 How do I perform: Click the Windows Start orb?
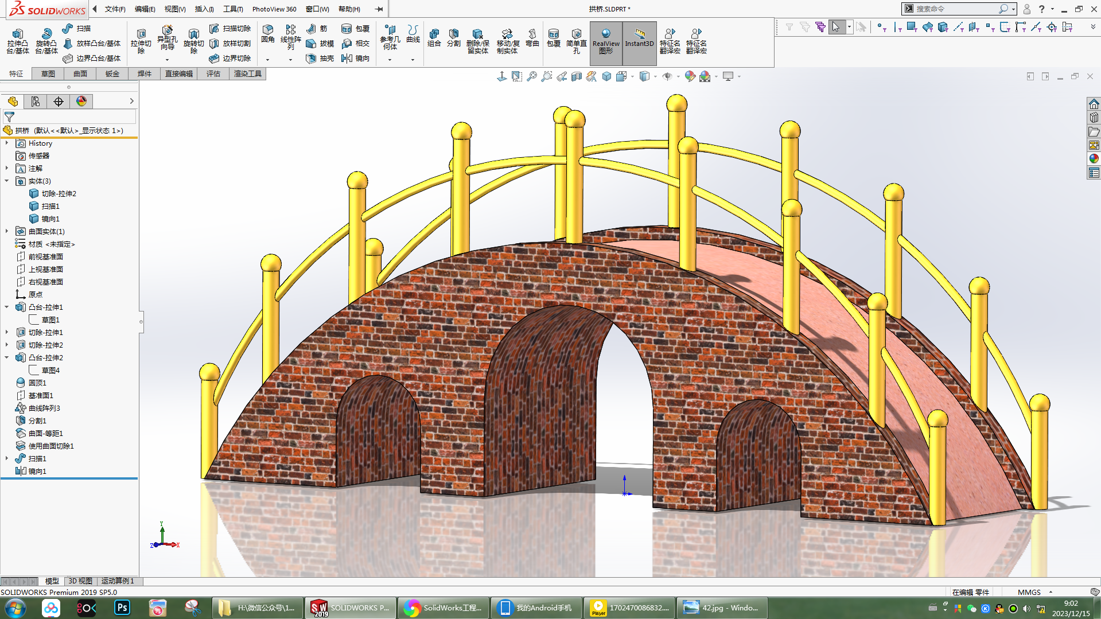coord(15,608)
